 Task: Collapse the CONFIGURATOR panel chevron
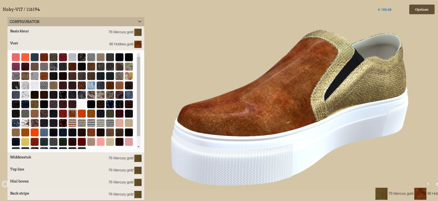pos(140,21)
